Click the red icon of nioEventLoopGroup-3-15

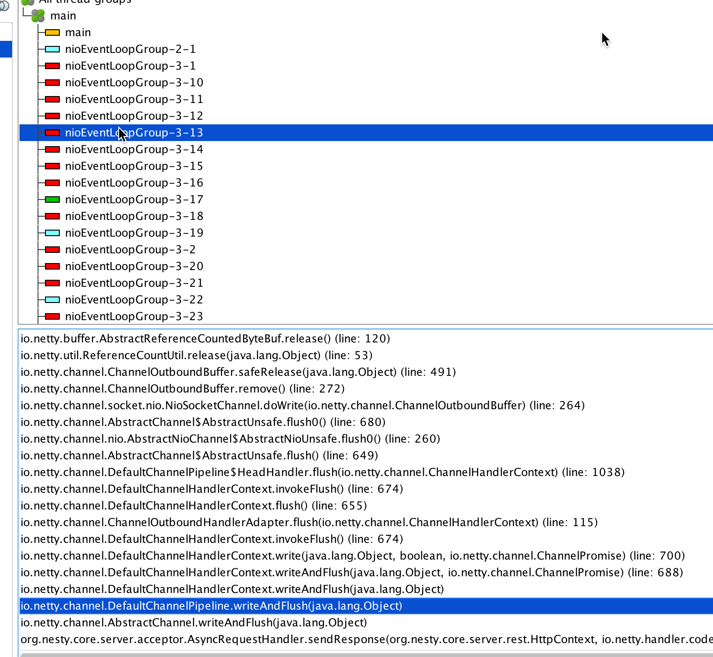[52, 166]
